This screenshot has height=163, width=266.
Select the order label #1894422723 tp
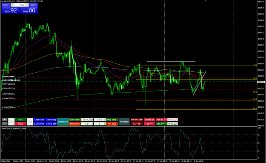point(9,98)
